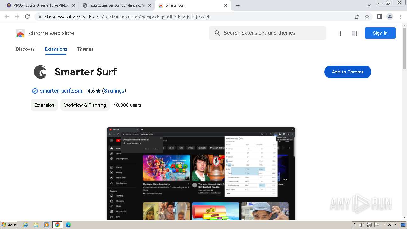
Task: Expand the tab search dropdown
Action: click(369, 5)
